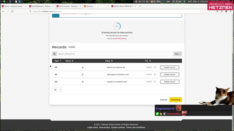This screenshot has height=131, width=234.
Task: Open the browser hamburger menu
Action: [x=231, y=11]
